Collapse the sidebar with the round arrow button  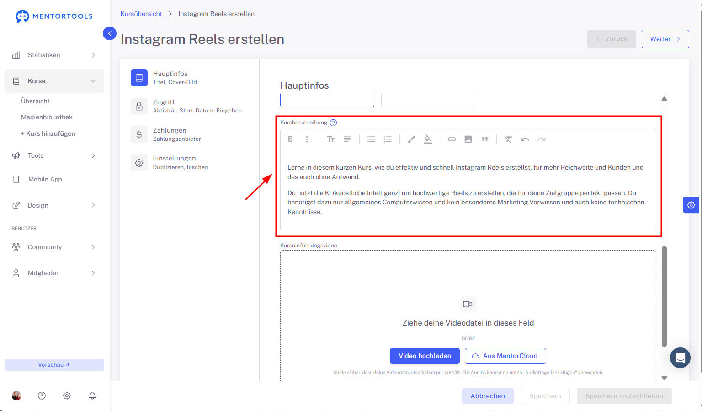point(110,33)
